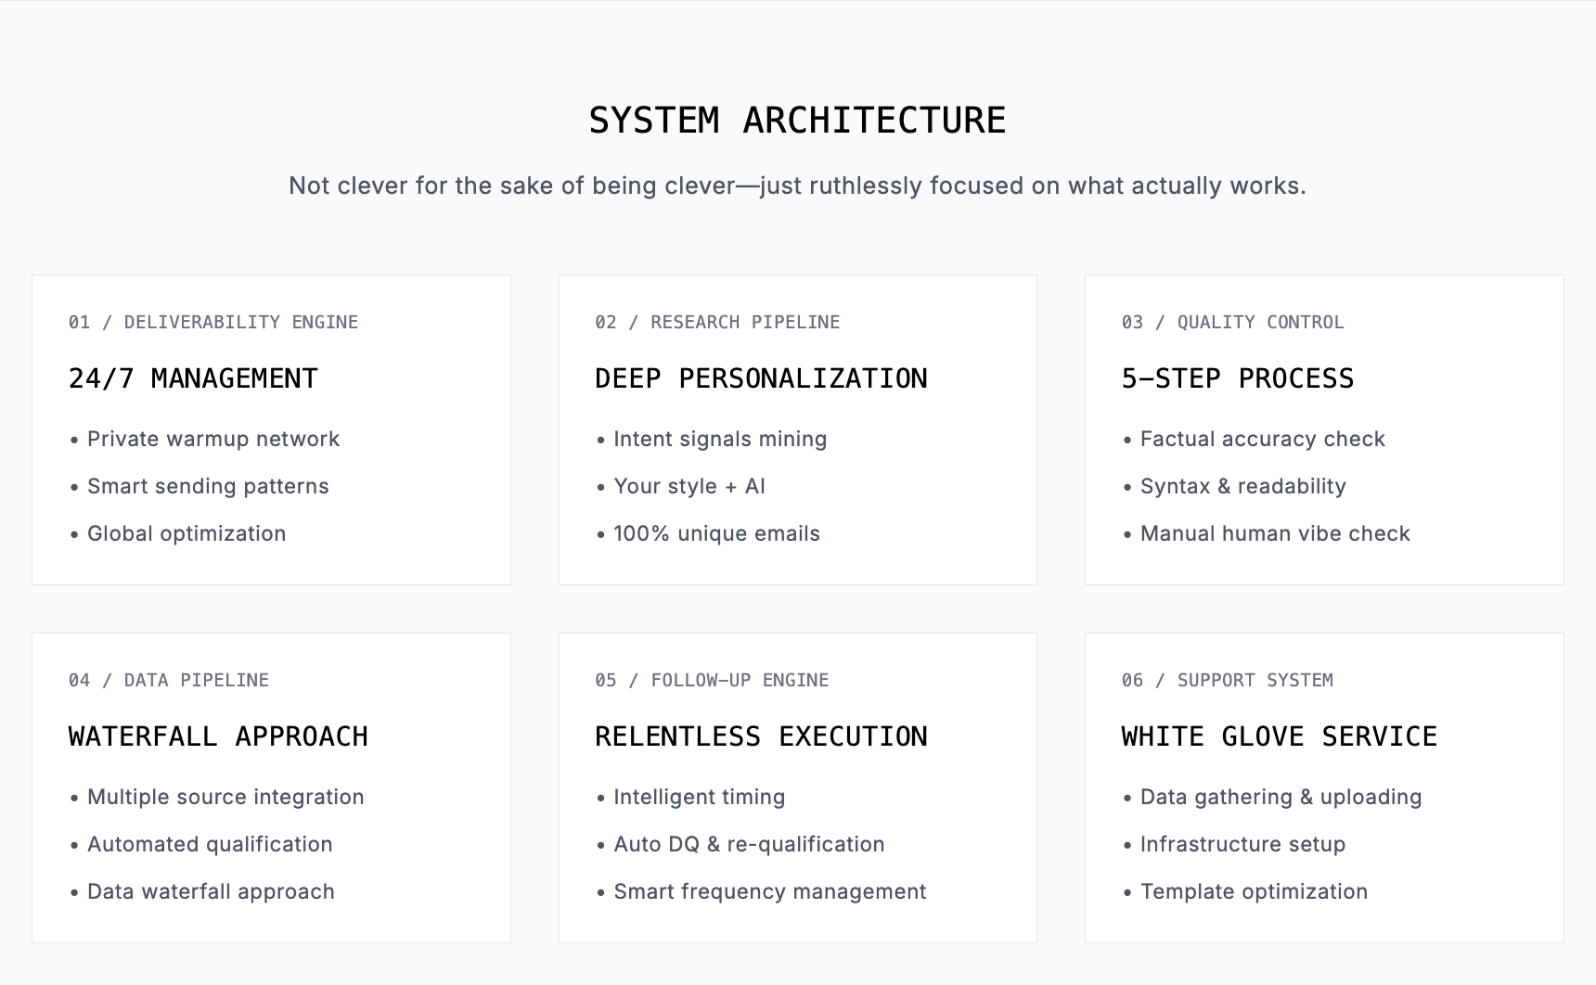Select the 06 / Support System label
Image resolution: width=1596 pixels, height=985 pixels.
1227,680
